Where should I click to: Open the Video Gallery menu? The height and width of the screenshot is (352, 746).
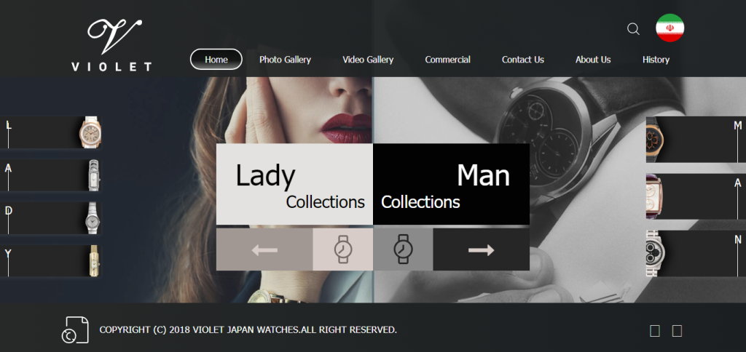tap(368, 60)
